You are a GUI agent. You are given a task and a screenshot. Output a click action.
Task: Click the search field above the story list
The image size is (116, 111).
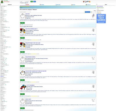click(25, 12)
